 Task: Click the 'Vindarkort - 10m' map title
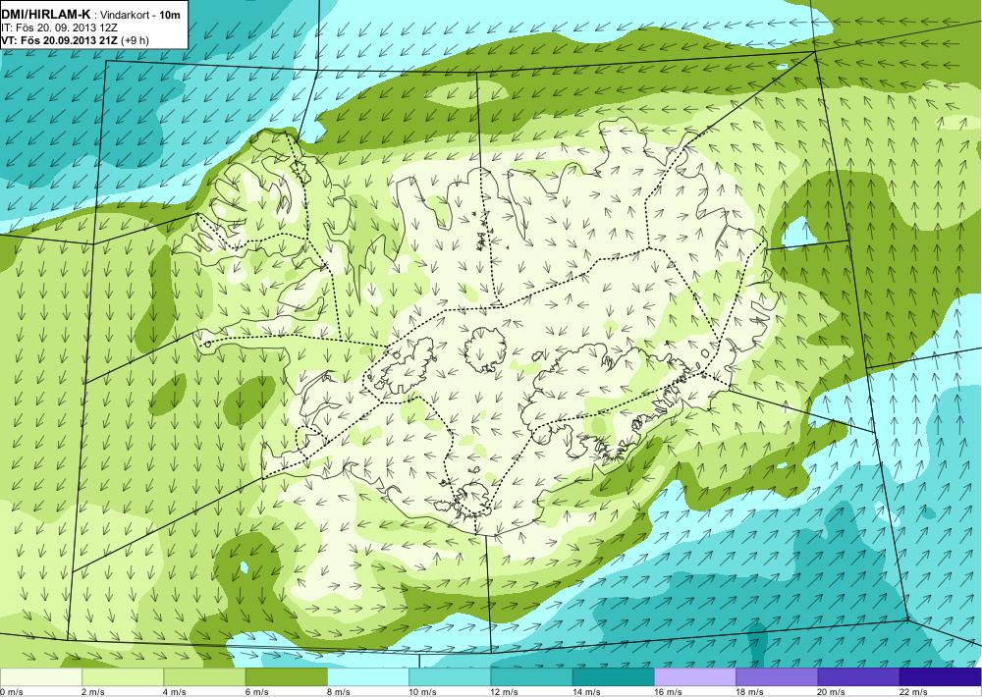pyautogui.click(x=139, y=15)
